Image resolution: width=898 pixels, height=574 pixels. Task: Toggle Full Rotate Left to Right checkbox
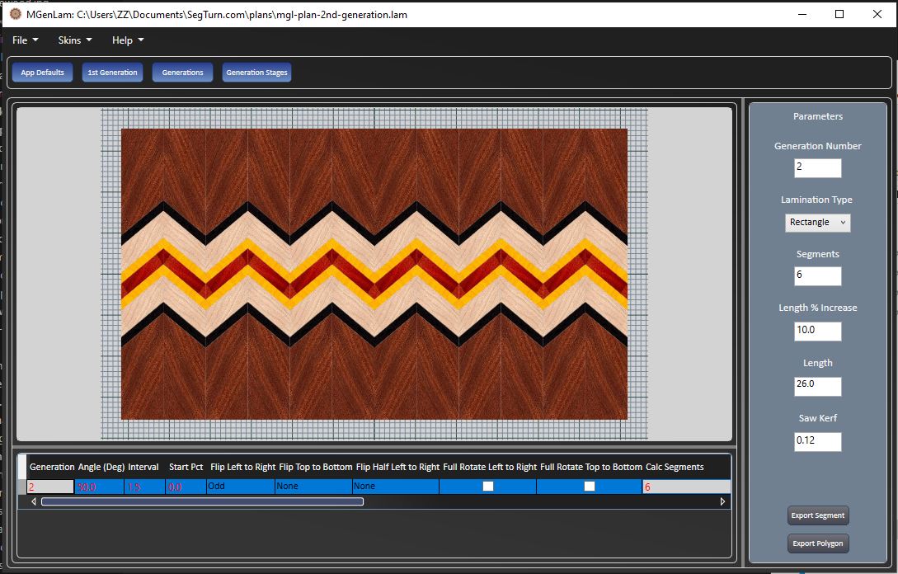pyautogui.click(x=488, y=487)
